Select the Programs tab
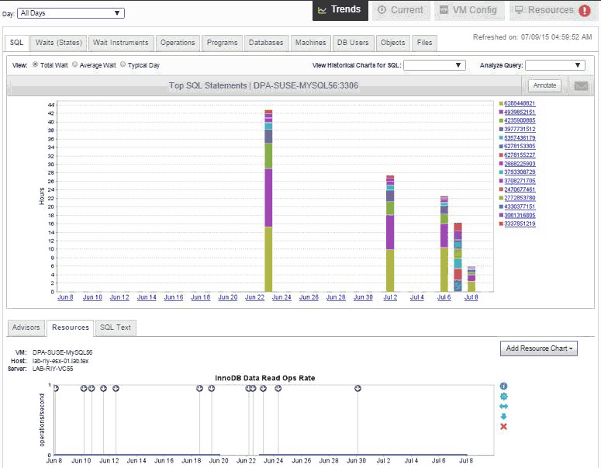This screenshot has width=601, height=468. coord(223,43)
